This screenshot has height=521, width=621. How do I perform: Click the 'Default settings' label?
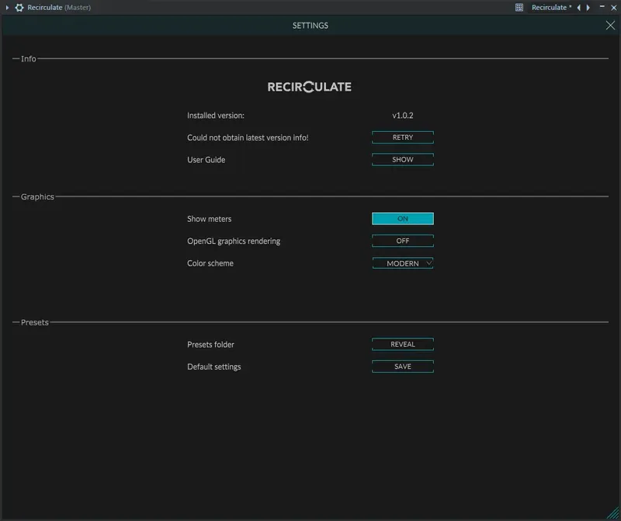(214, 366)
